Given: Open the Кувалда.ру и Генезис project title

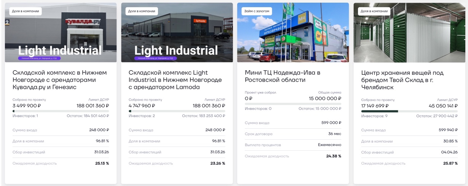Looking at the screenshot, I should (x=60, y=80).
